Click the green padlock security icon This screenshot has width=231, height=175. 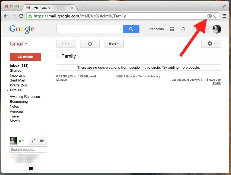(30, 16)
